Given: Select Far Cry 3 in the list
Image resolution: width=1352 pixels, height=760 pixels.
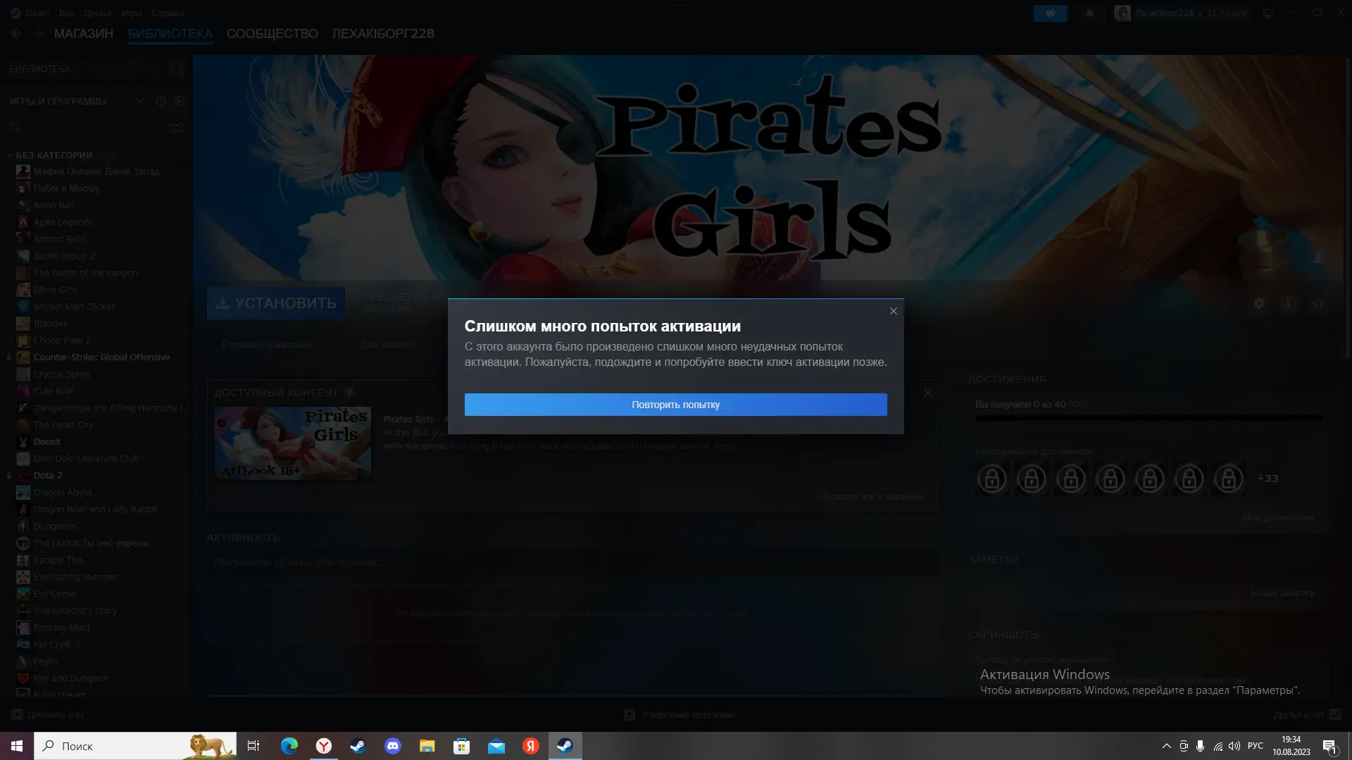Looking at the screenshot, I should 56,645.
